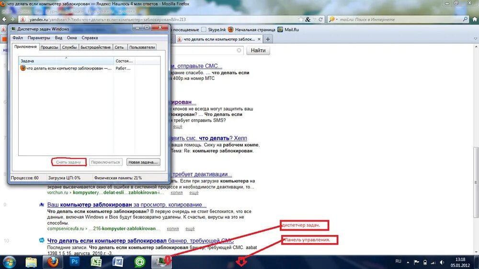Open копия link for vorchun.ru result
Viewport: 479px width, 269px height.
[x=177, y=192]
